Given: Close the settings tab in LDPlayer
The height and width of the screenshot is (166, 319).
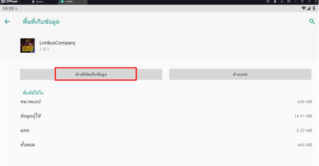Looking at the screenshot, I should pyautogui.click(x=85, y=2).
